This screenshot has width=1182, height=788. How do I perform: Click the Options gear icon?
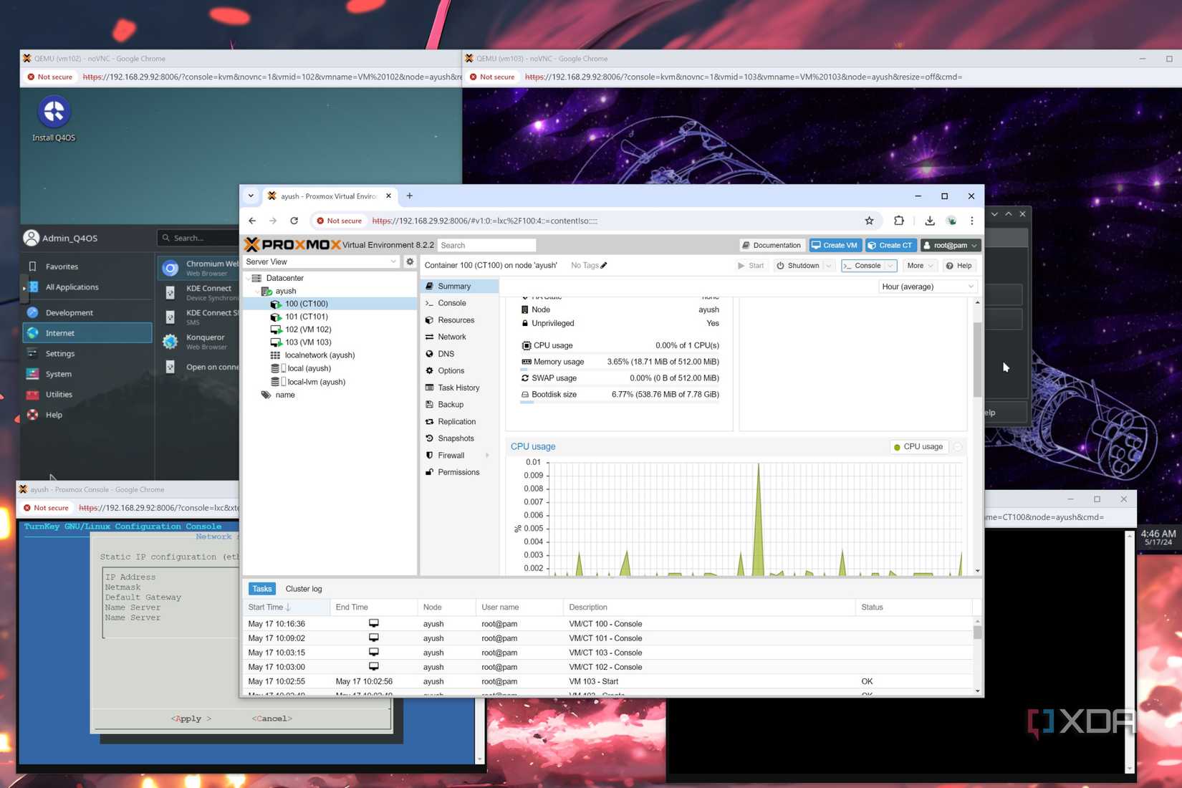click(429, 370)
